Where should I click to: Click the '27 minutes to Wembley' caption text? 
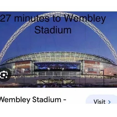(53, 18)
